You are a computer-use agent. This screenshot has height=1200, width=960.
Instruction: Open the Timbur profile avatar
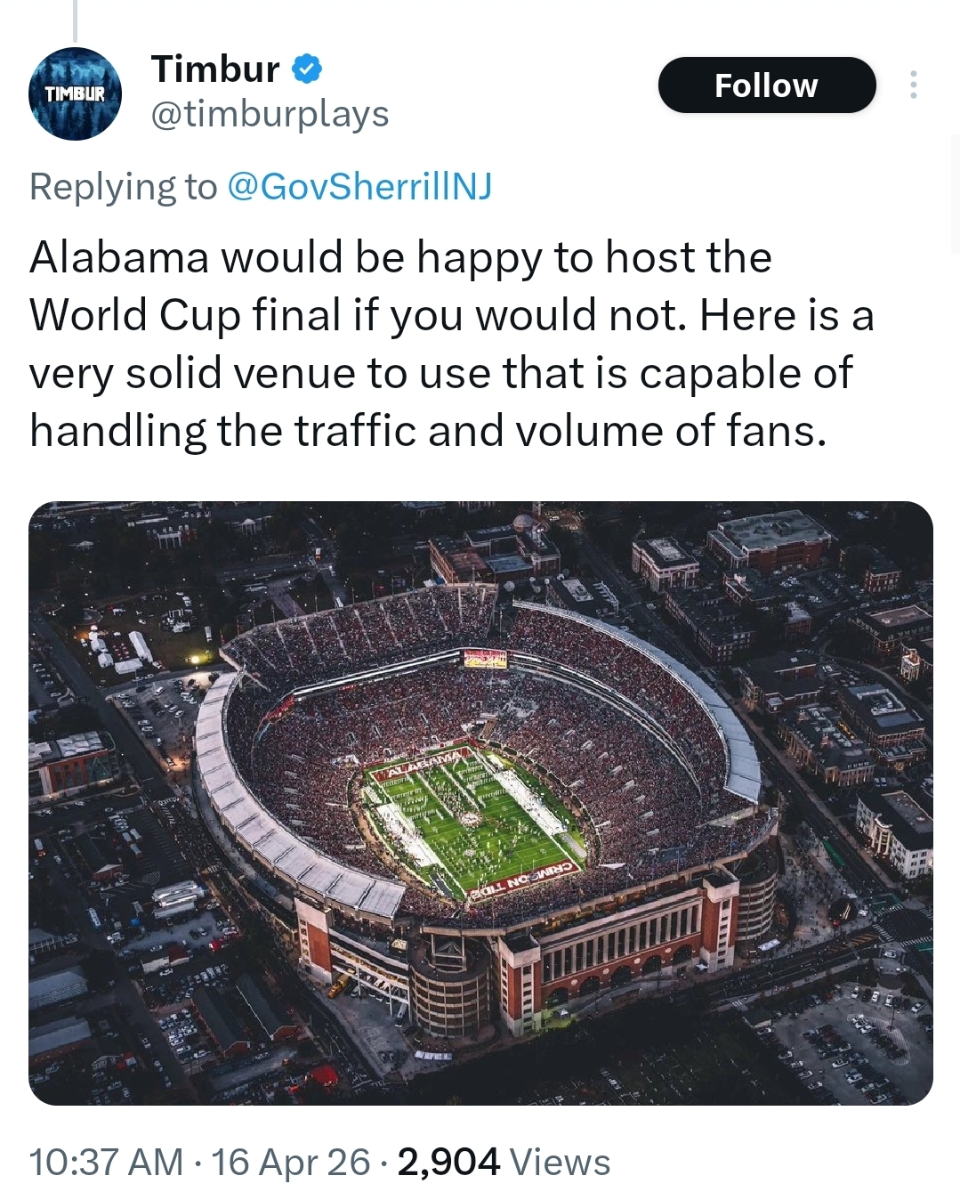(75, 93)
